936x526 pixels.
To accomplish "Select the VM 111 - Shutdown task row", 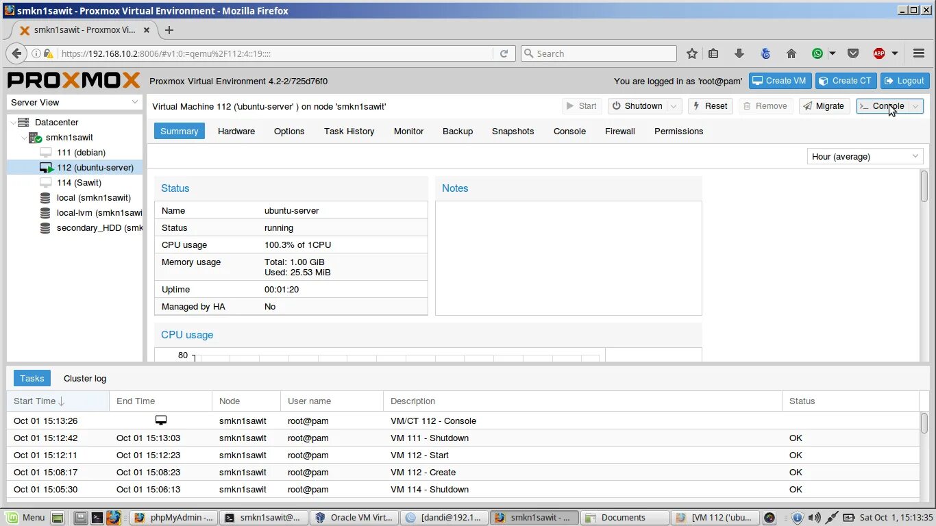I will tap(463, 438).
